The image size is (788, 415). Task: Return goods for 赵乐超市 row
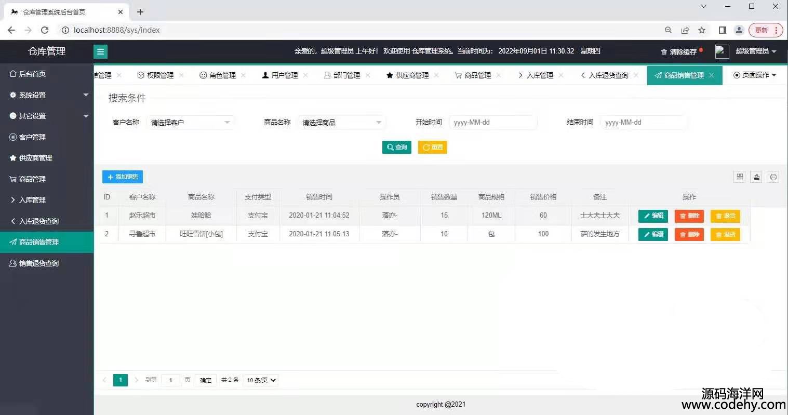tap(725, 216)
